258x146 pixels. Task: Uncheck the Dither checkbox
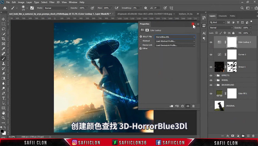pos(141,49)
